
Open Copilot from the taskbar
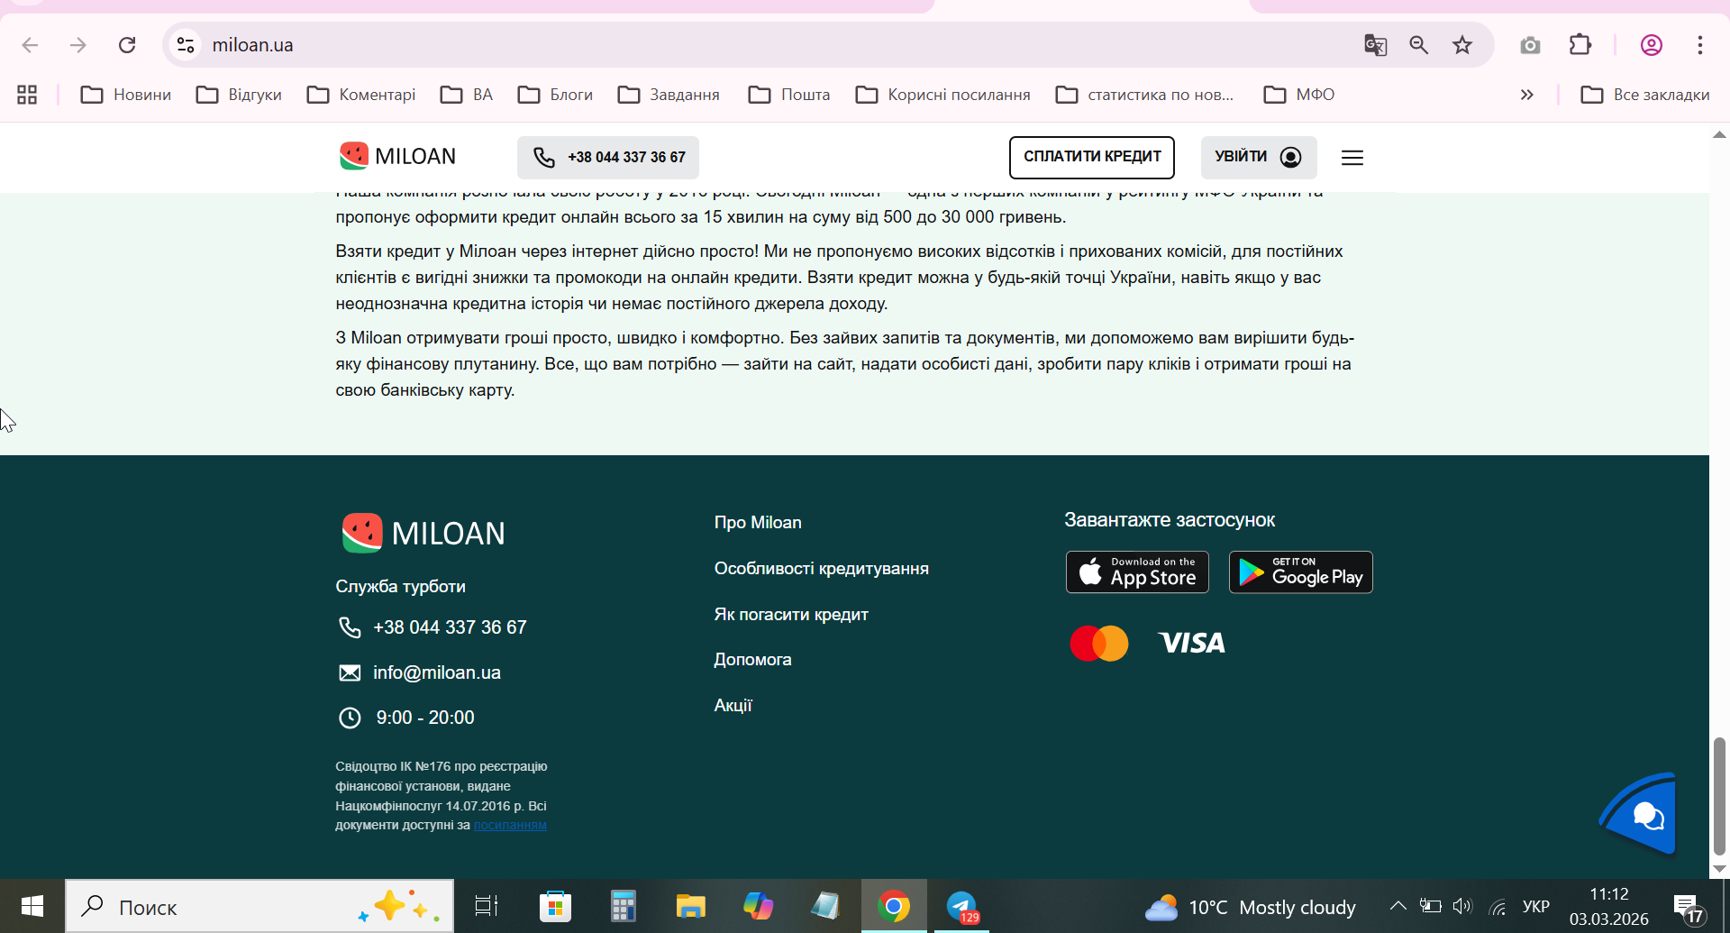click(x=758, y=906)
